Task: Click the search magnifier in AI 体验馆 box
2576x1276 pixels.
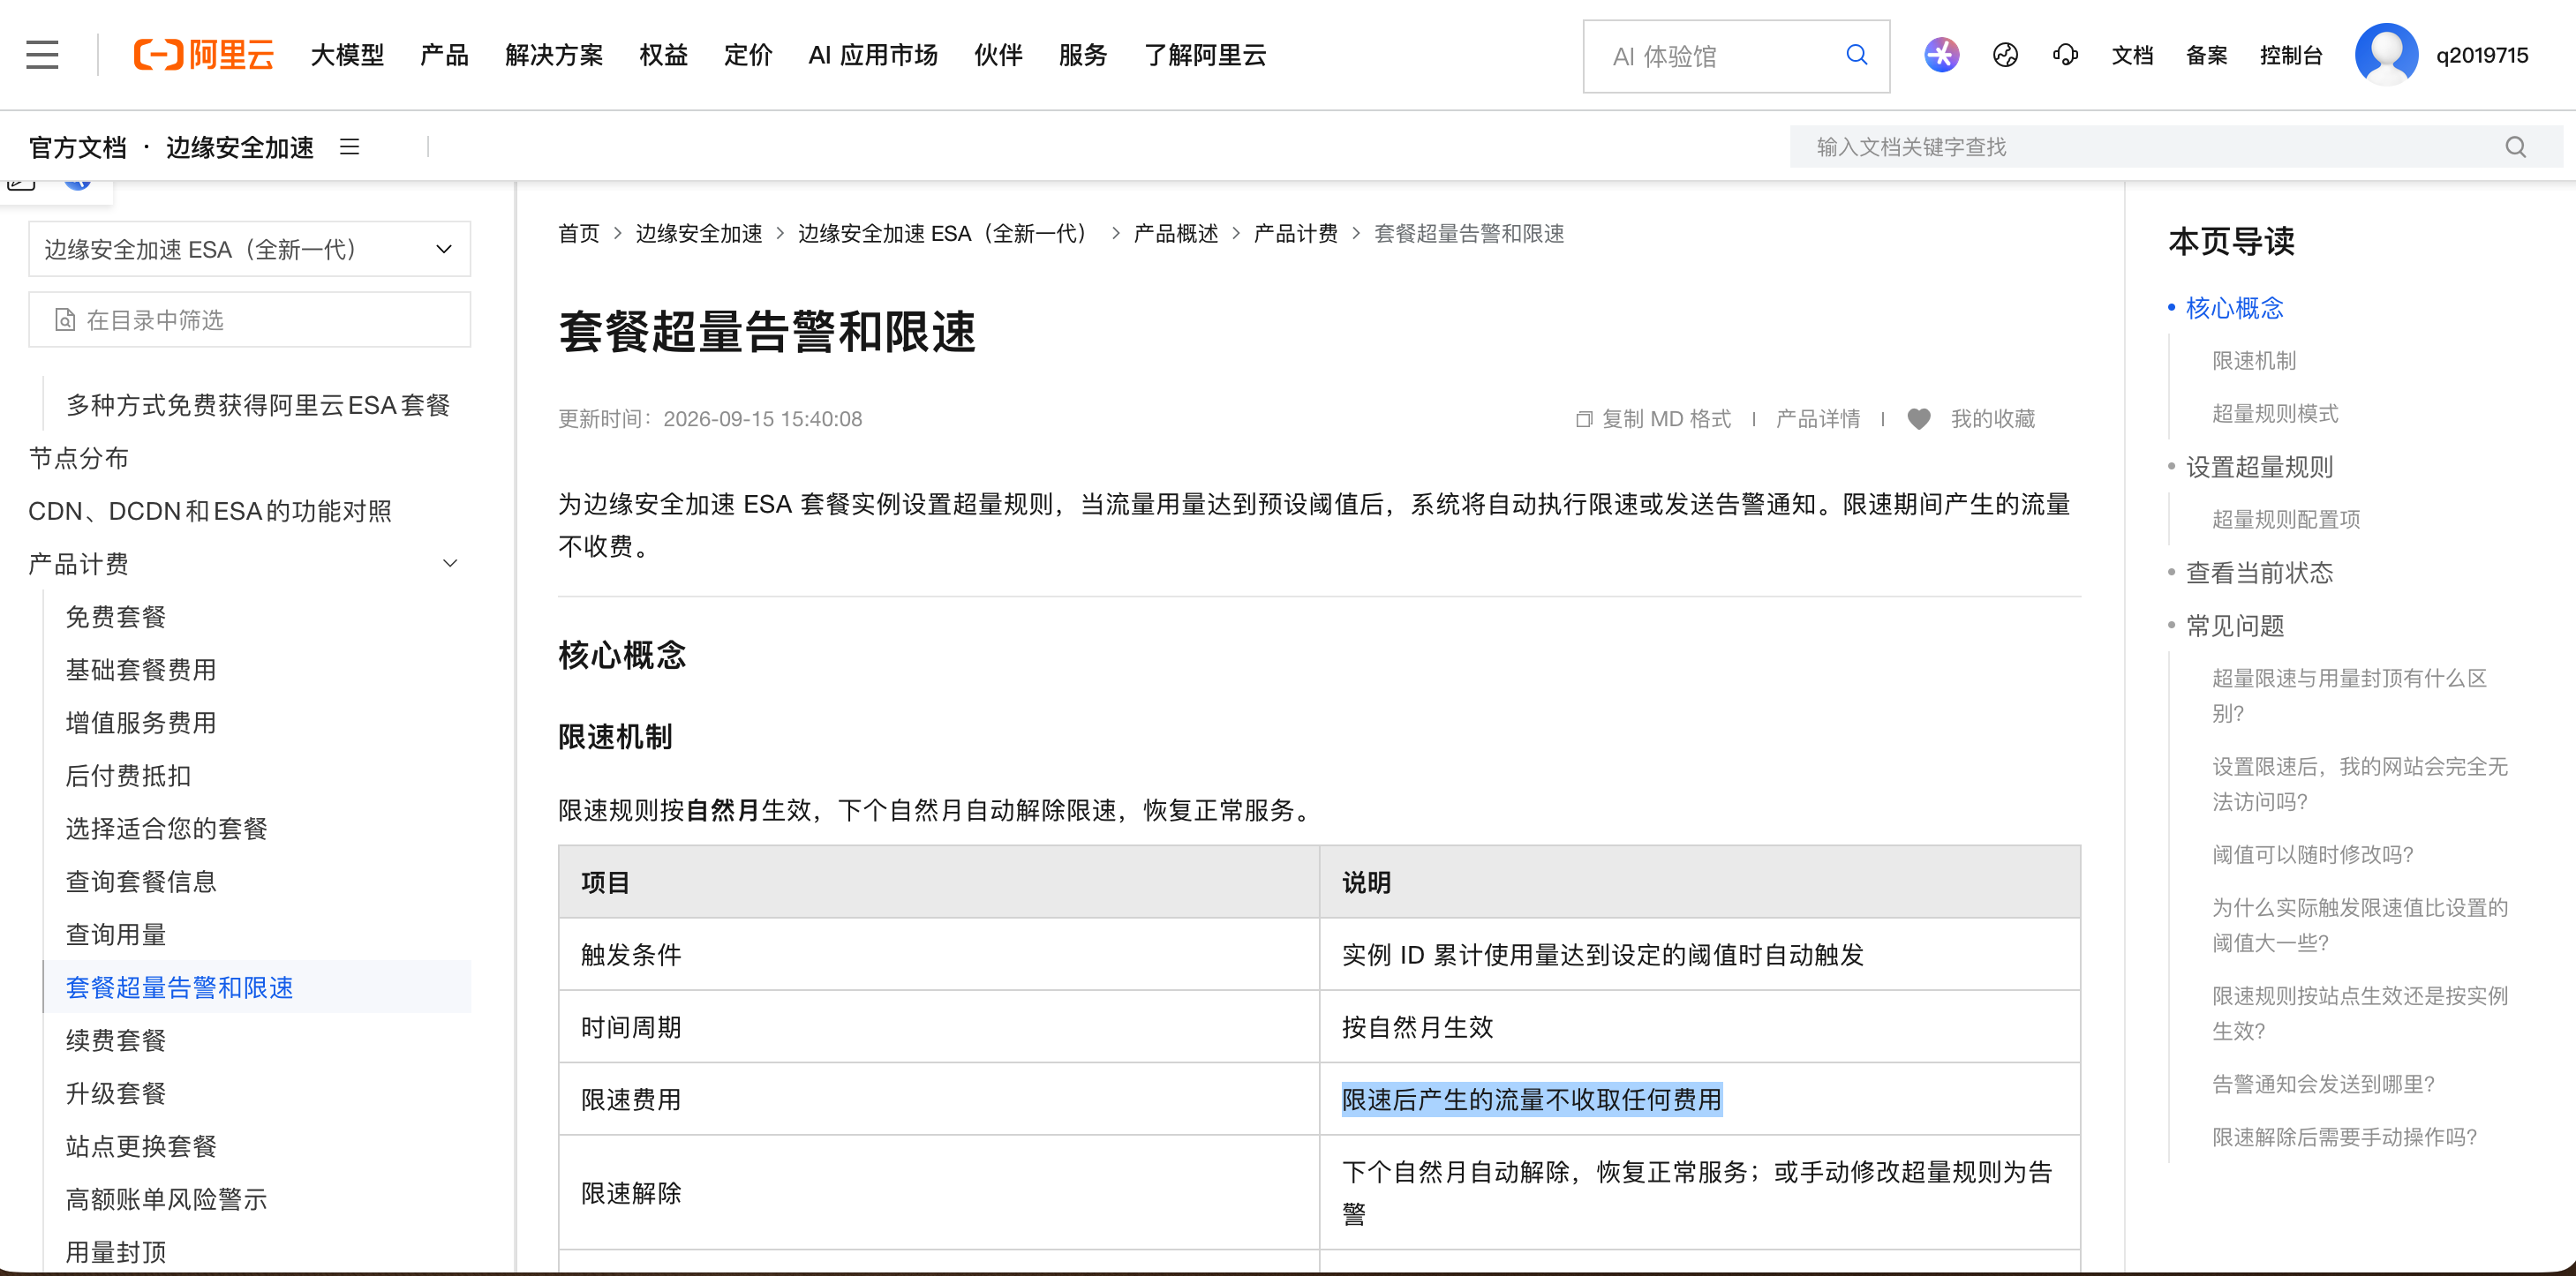Action: pos(1856,55)
